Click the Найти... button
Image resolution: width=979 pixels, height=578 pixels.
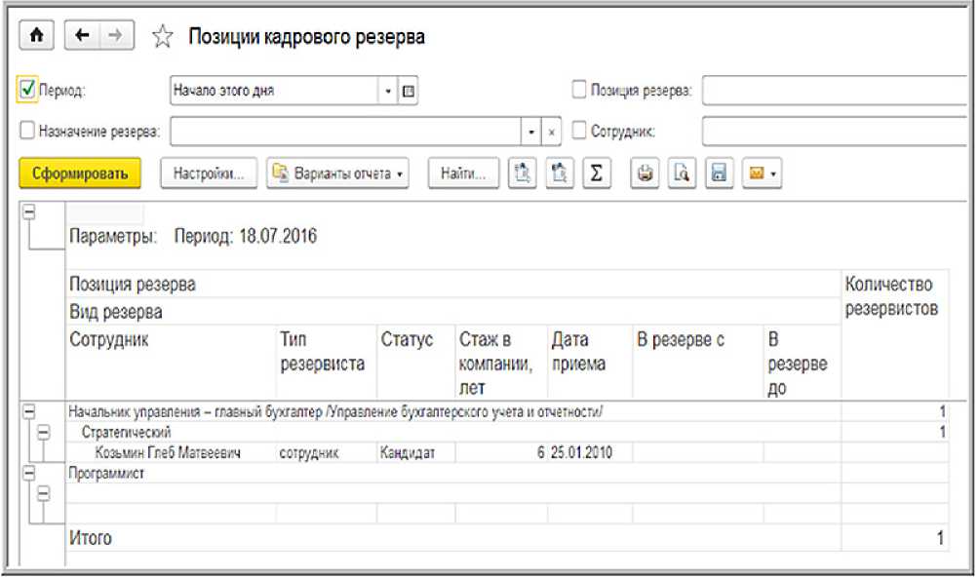pos(463,173)
